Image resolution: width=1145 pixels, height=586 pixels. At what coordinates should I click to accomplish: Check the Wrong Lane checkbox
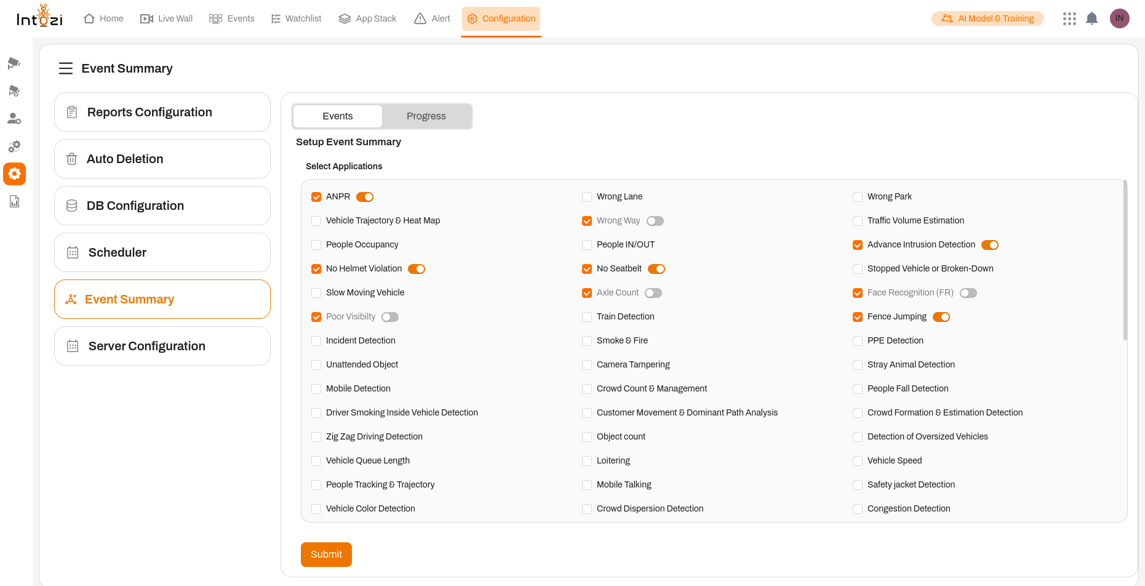coord(587,197)
